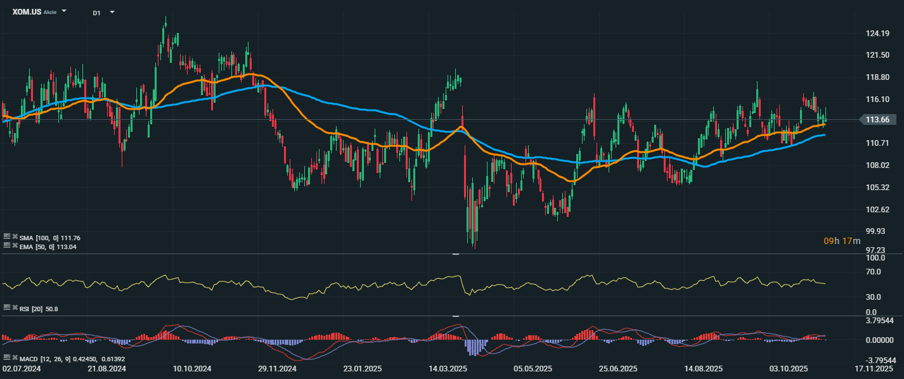Click the 14.03.2025 date on time axis

448,368
